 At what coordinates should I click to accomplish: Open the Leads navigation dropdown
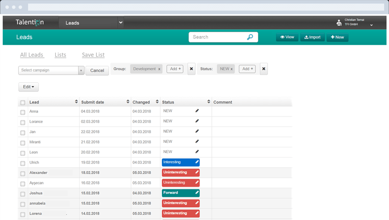pyautogui.click(x=121, y=22)
